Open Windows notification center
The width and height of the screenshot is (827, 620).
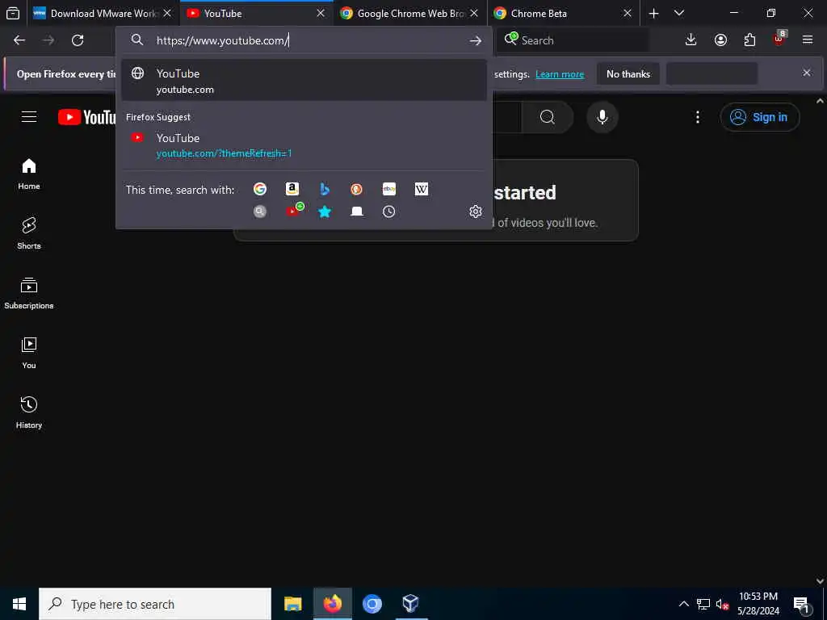click(x=802, y=604)
